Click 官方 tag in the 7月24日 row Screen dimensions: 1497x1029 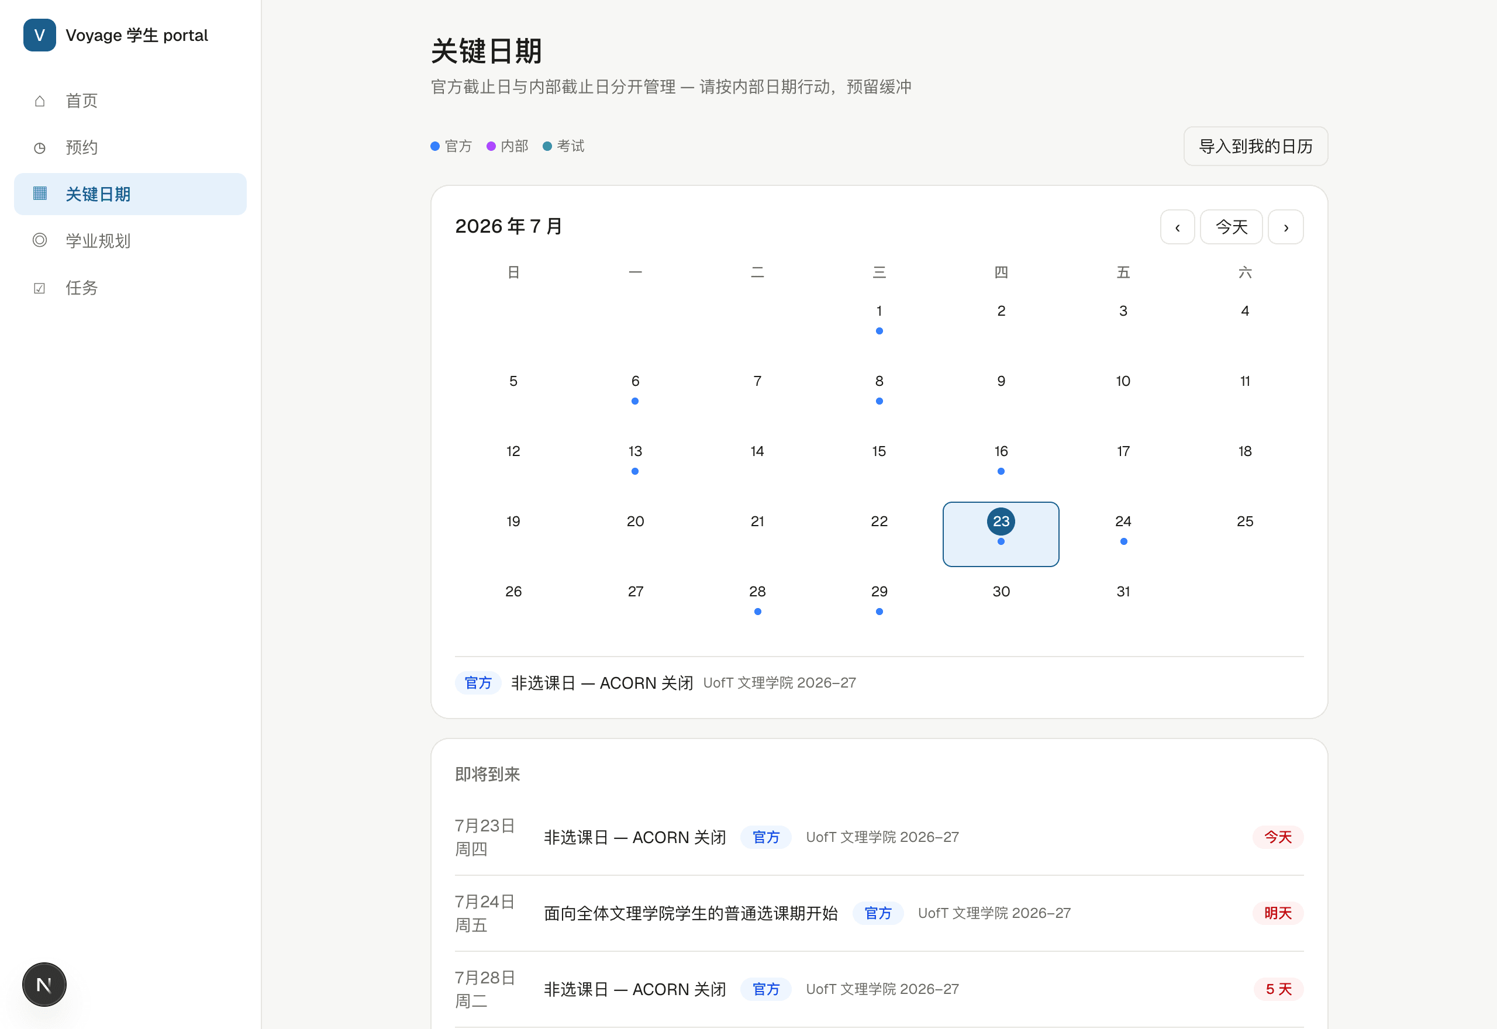tap(877, 913)
